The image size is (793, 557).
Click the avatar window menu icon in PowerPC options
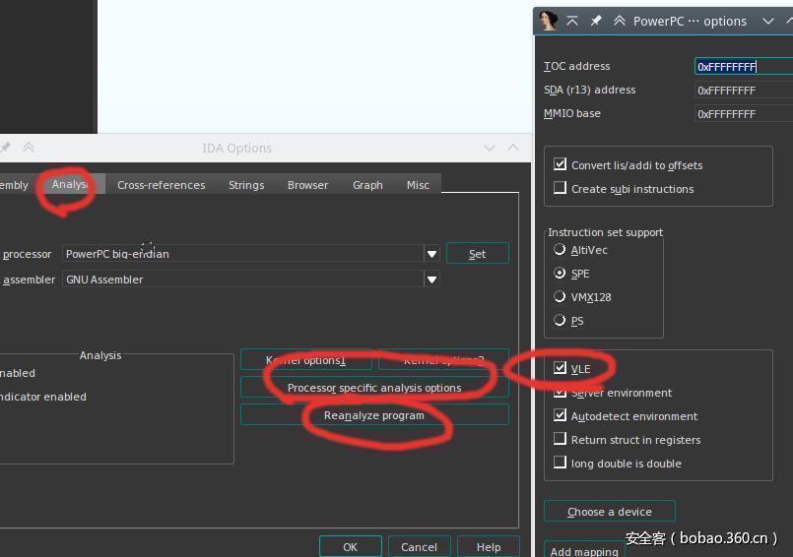549,21
